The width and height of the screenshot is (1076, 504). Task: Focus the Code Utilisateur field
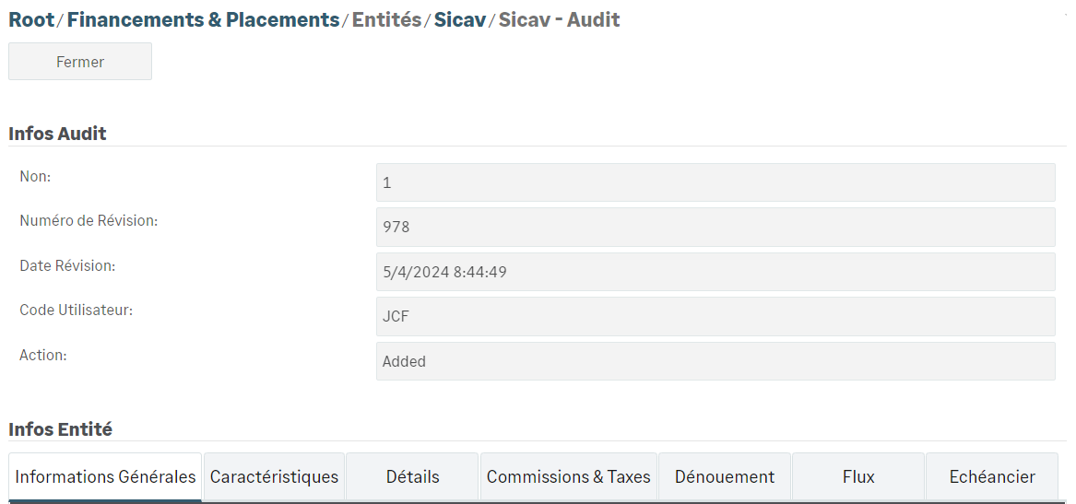point(715,316)
